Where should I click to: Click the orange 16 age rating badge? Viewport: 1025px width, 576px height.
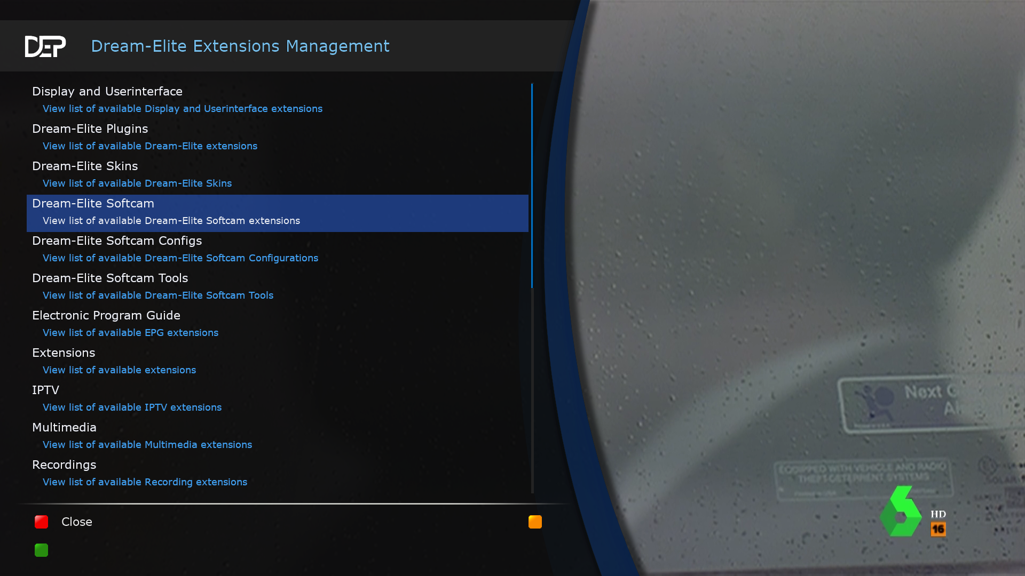(x=938, y=529)
